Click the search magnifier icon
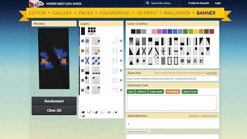 pos(147,3)
